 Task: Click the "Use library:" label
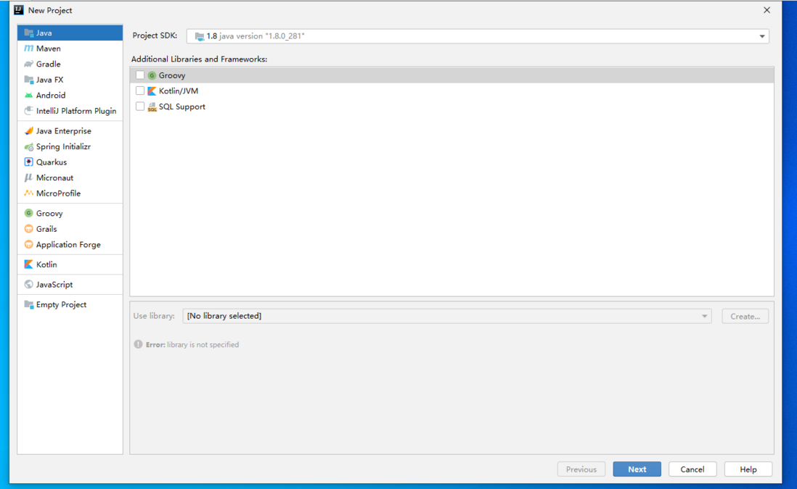(x=154, y=316)
